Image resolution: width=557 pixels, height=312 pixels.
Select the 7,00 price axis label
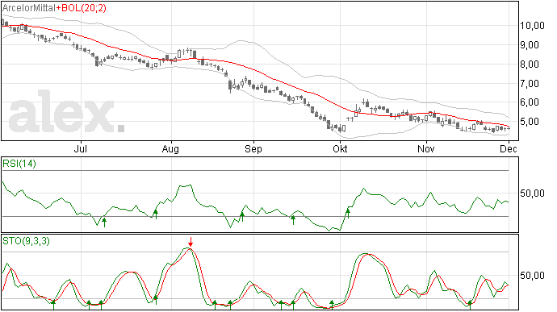click(530, 84)
